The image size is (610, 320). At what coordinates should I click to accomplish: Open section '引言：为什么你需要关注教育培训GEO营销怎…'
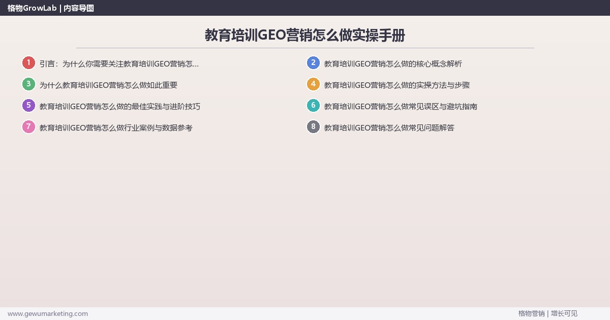coord(119,64)
